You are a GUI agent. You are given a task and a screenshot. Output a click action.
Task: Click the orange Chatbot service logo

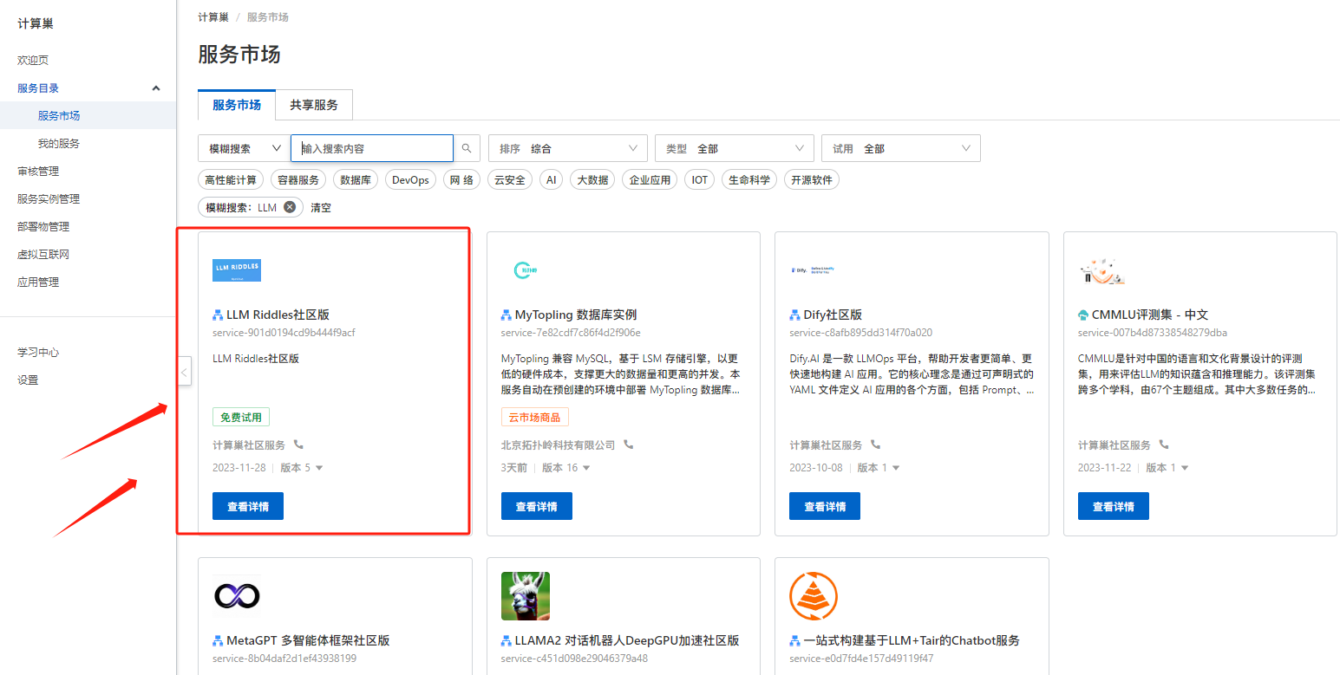click(x=814, y=596)
